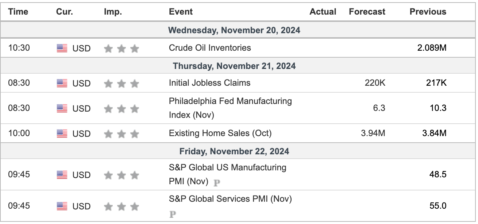This screenshot has width=478, height=224.
Task: Open the Crude Oil Inventories event
Action: tap(210, 48)
